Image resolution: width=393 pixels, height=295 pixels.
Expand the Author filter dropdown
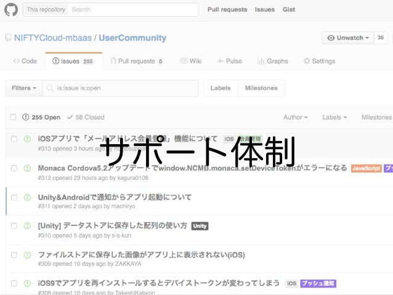(296, 117)
